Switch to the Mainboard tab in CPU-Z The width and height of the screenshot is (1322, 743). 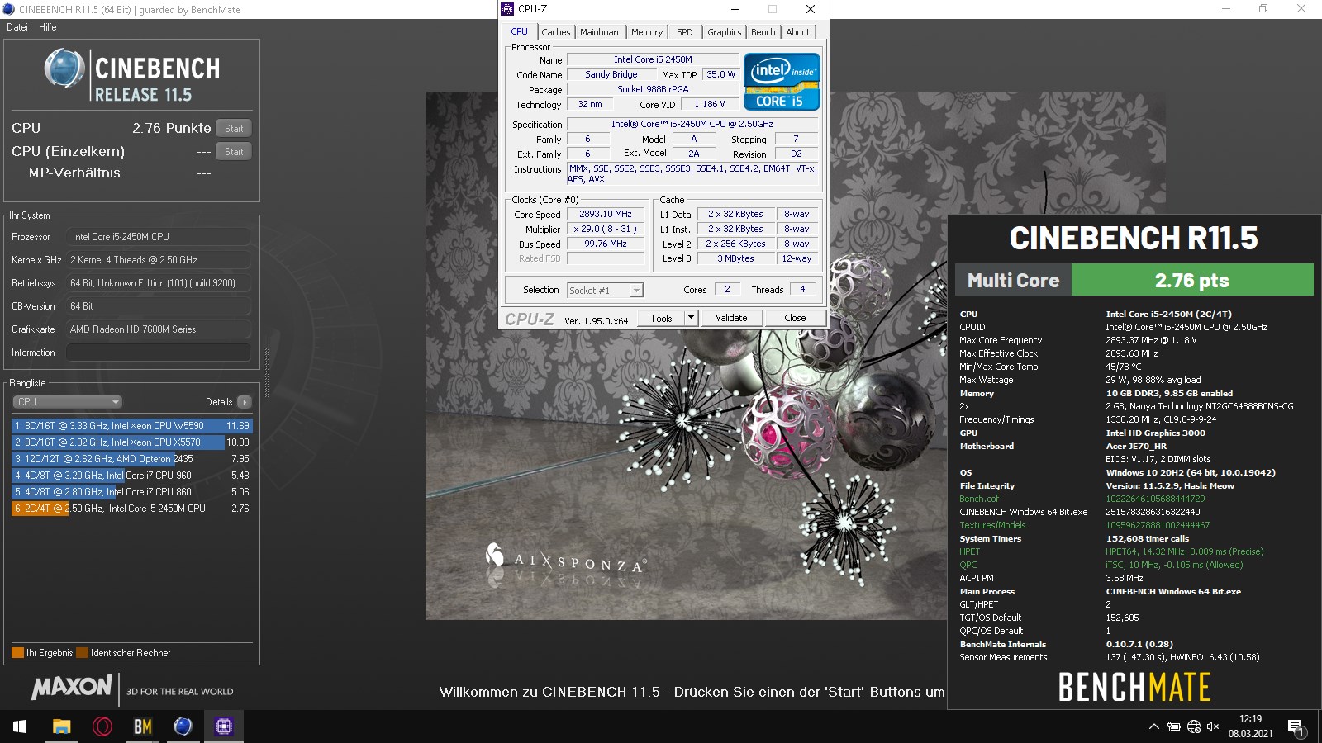(x=601, y=32)
